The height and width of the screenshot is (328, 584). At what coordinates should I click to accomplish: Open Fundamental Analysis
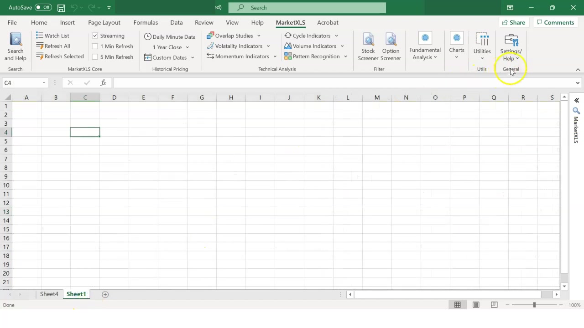425,47
